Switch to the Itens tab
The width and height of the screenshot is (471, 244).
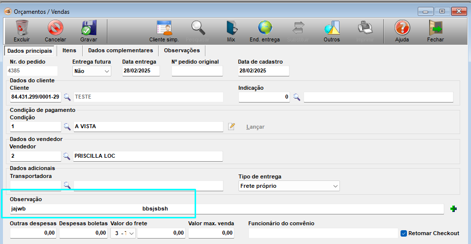pyautogui.click(x=69, y=50)
